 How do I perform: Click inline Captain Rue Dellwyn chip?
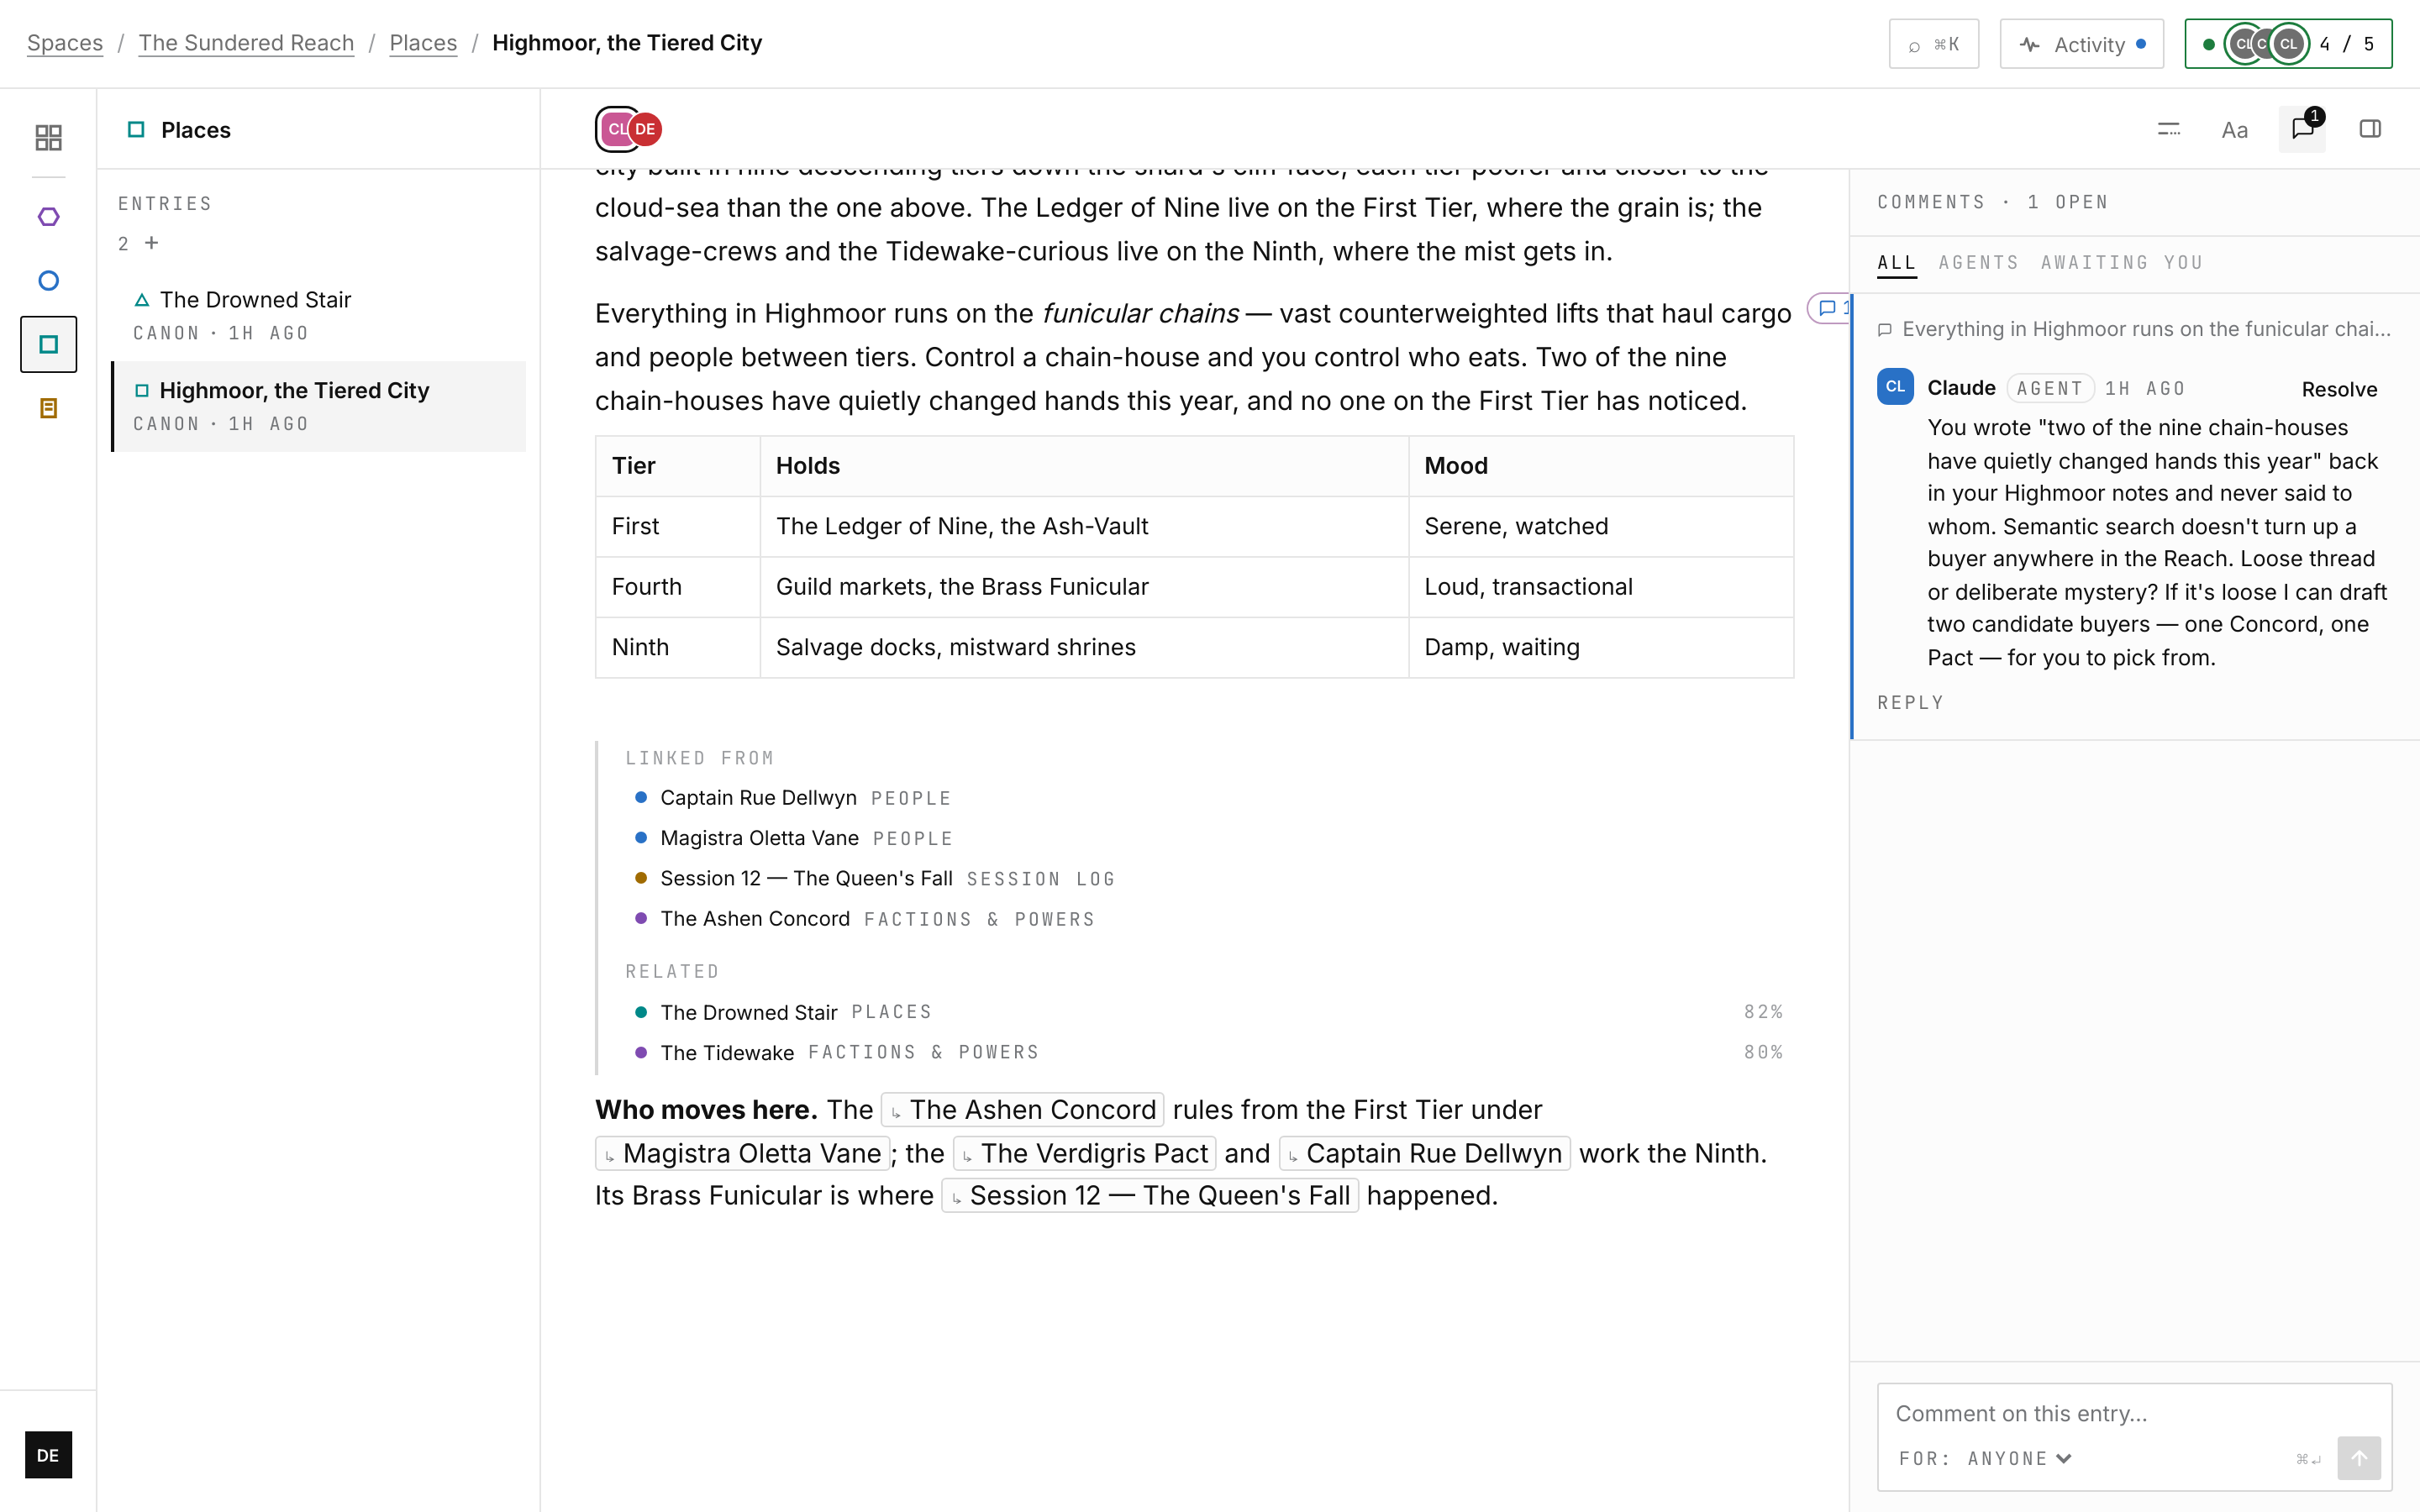point(1424,1153)
